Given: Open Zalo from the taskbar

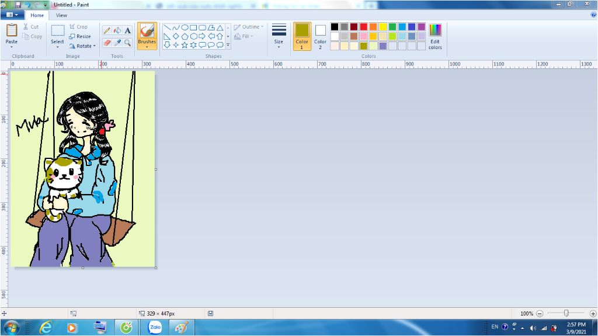Looking at the screenshot, I should (155, 327).
